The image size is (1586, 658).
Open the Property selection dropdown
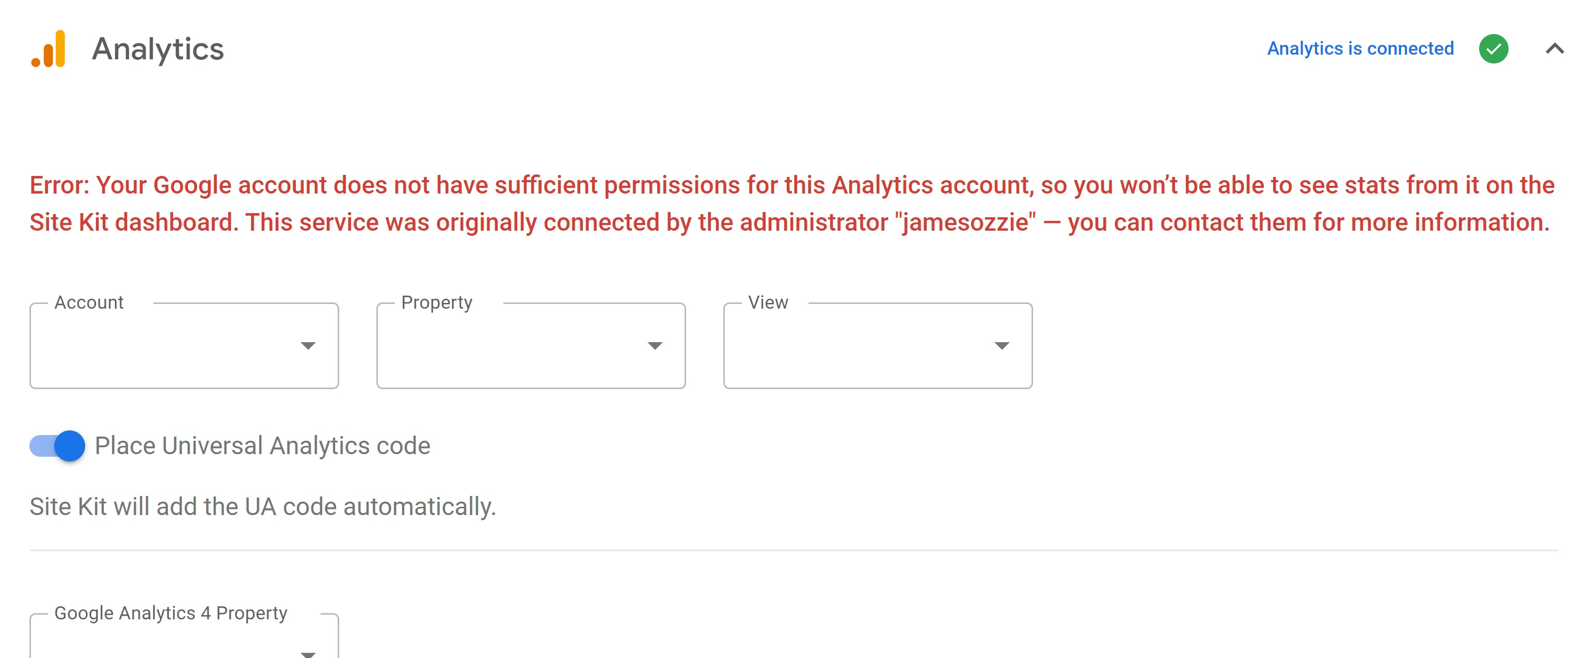click(x=530, y=345)
